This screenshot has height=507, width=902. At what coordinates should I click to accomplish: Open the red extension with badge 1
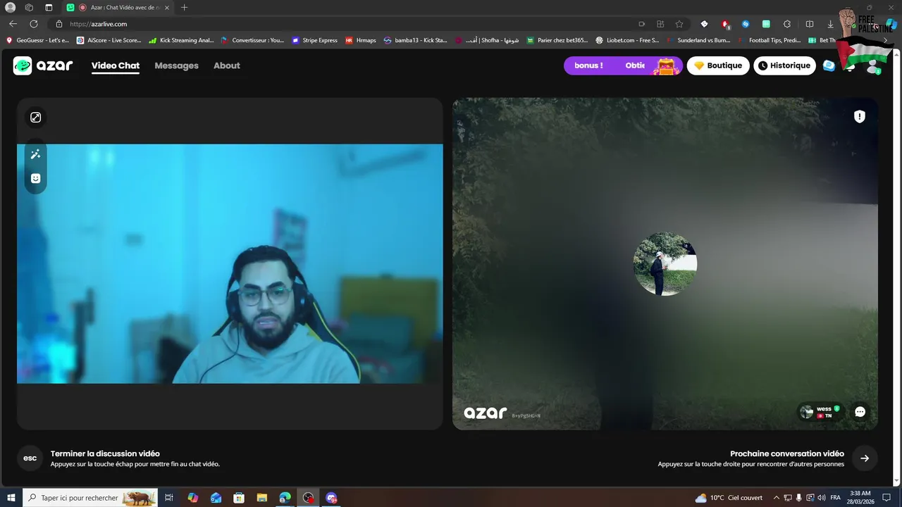(725, 24)
